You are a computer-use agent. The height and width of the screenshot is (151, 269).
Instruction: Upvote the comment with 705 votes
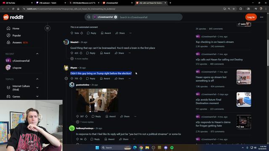click(72, 78)
